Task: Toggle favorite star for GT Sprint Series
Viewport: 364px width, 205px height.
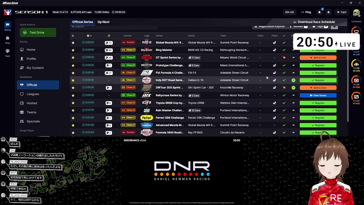Action: tap(73, 58)
